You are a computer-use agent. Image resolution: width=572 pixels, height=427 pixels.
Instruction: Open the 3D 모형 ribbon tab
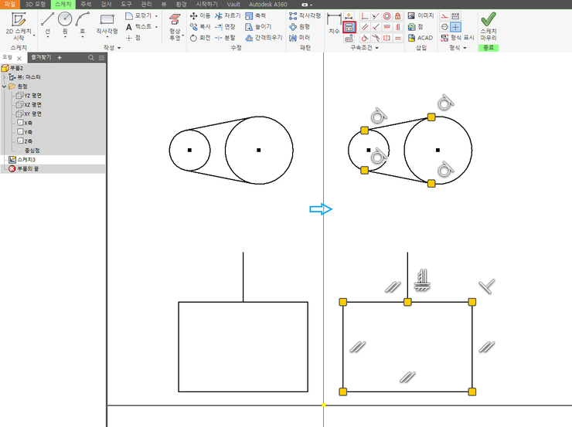pyautogui.click(x=35, y=4)
